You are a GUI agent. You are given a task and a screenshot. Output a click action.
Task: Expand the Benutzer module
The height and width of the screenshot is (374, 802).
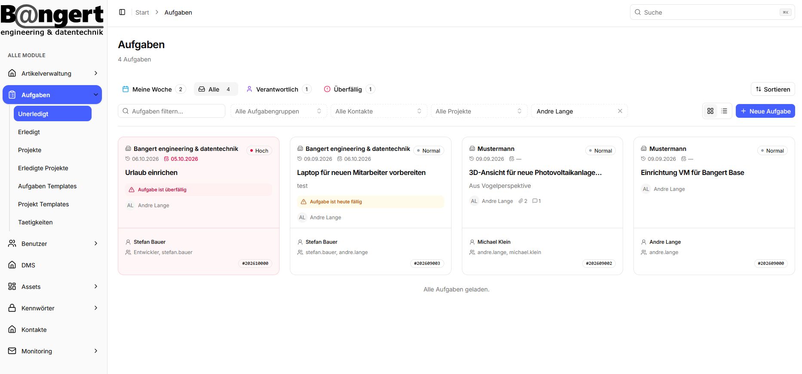coord(96,243)
